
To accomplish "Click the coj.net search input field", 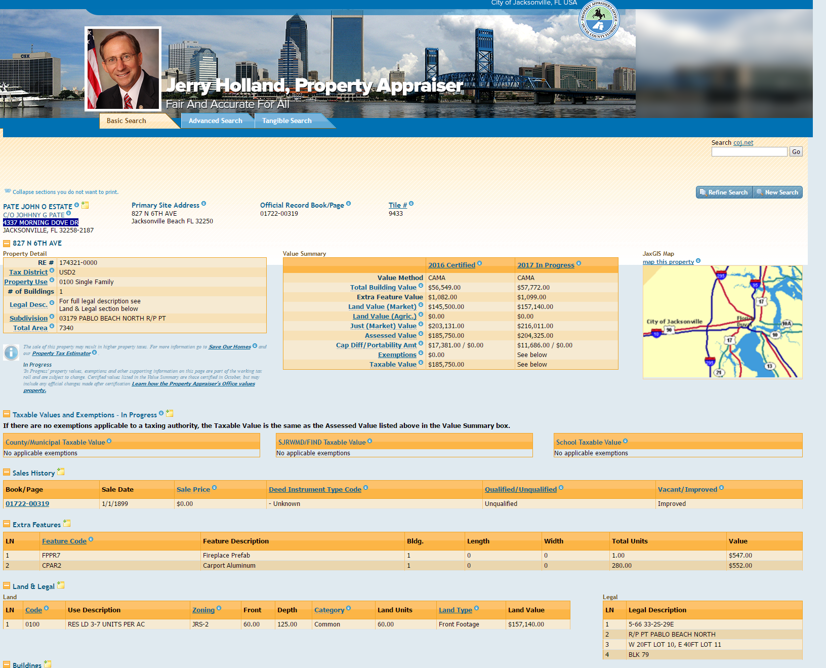I will tap(749, 152).
